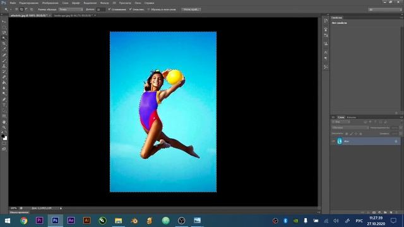Click the Subtract from selection icon
The image size is (404, 227).
click(x=27, y=9)
